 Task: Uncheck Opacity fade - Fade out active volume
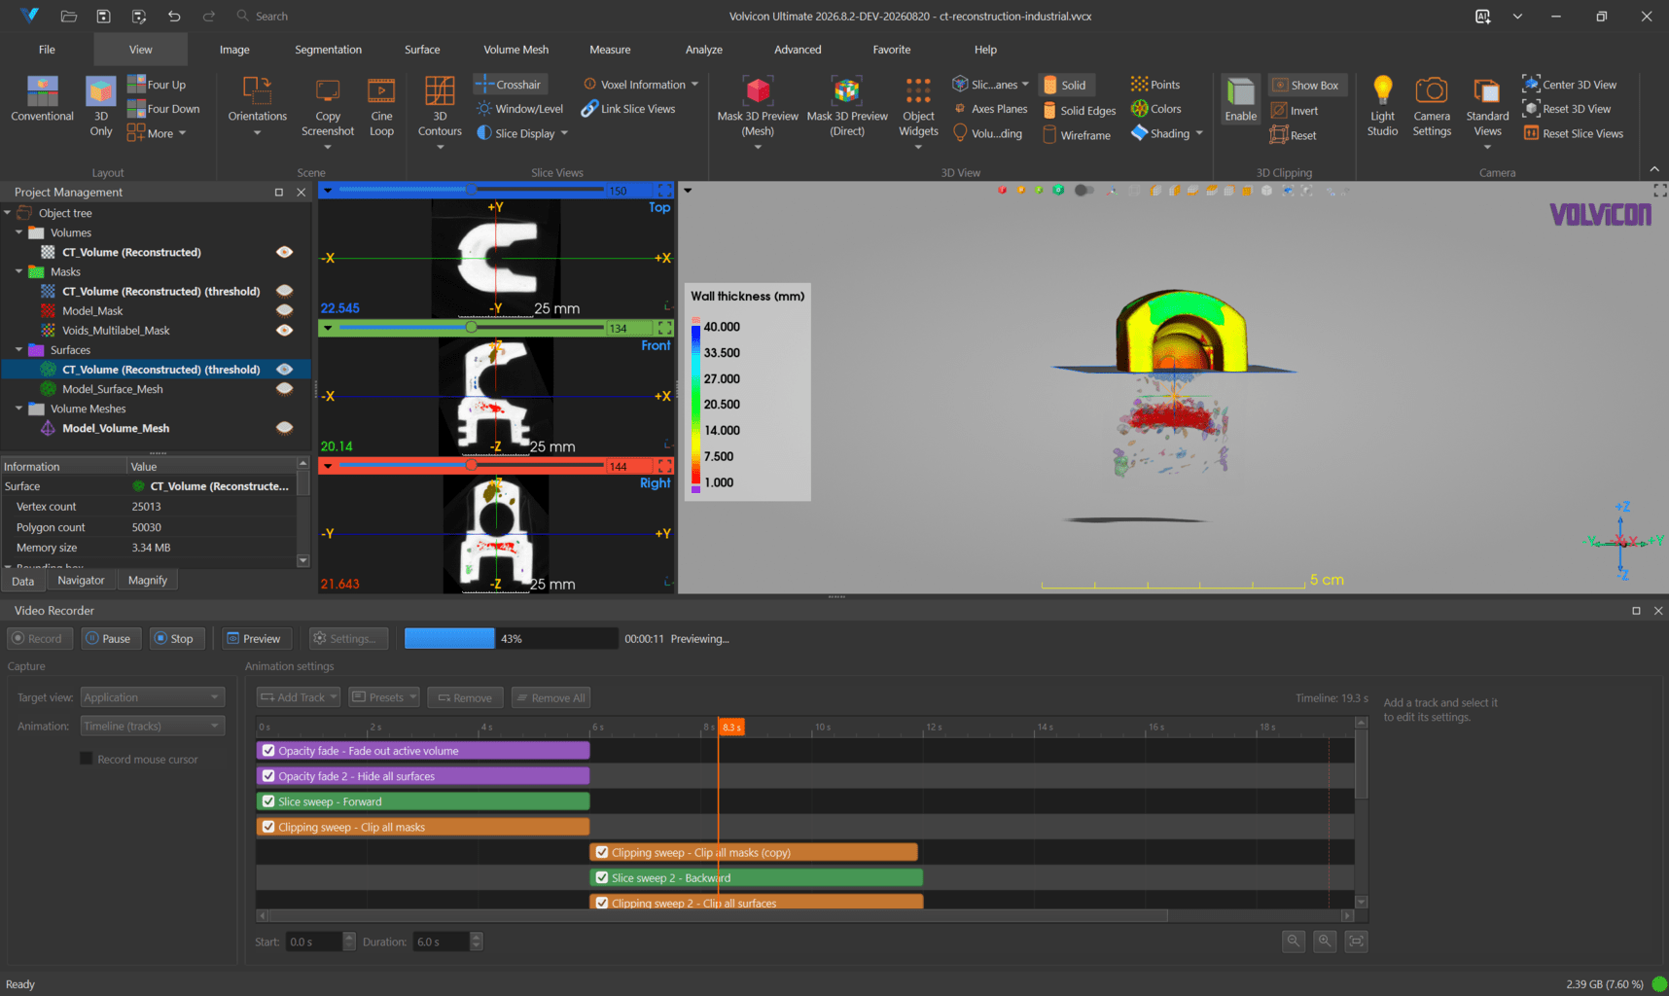pyautogui.click(x=268, y=751)
